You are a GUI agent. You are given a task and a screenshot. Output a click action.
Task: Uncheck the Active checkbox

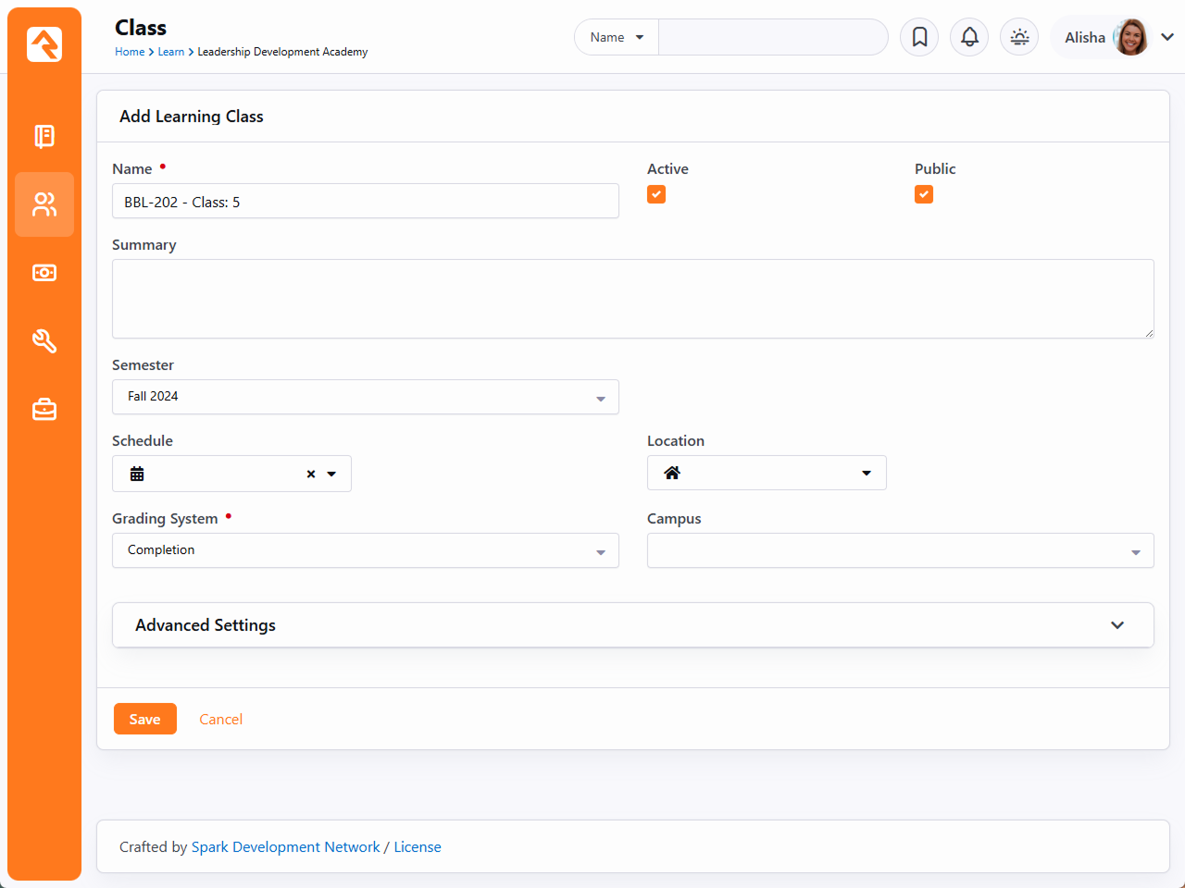[x=656, y=194]
